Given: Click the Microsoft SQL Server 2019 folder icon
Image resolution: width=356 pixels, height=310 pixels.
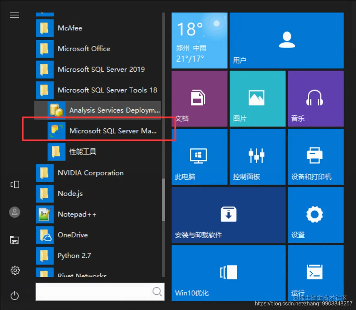Looking at the screenshot, I should coord(45,70).
